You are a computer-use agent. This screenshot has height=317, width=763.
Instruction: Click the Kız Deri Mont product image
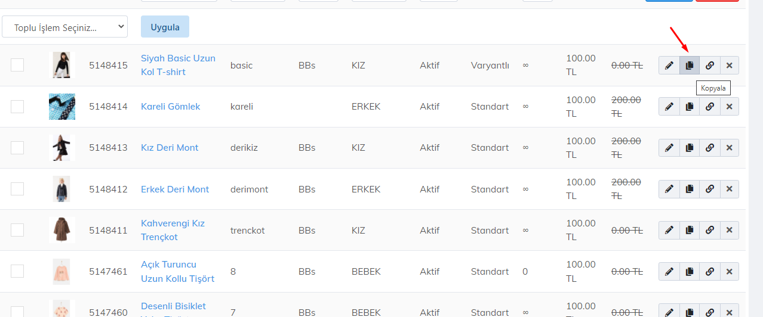(x=62, y=148)
